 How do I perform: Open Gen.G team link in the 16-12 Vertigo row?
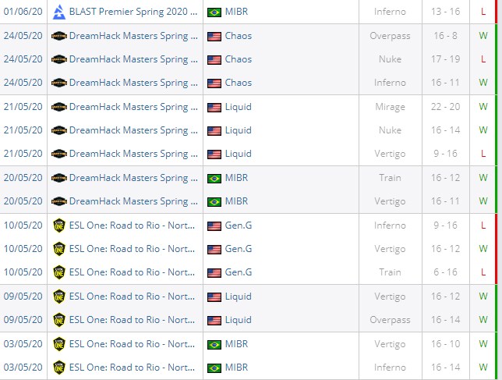coord(239,249)
